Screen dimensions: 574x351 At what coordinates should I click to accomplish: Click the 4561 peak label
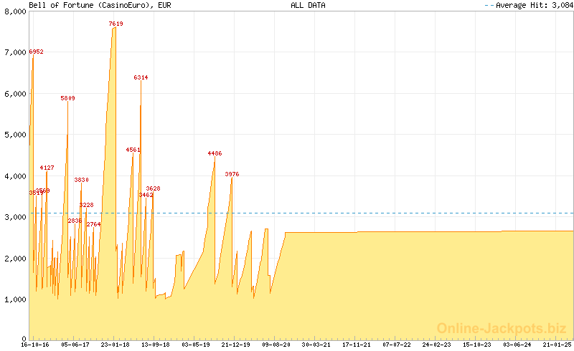pos(133,150)
